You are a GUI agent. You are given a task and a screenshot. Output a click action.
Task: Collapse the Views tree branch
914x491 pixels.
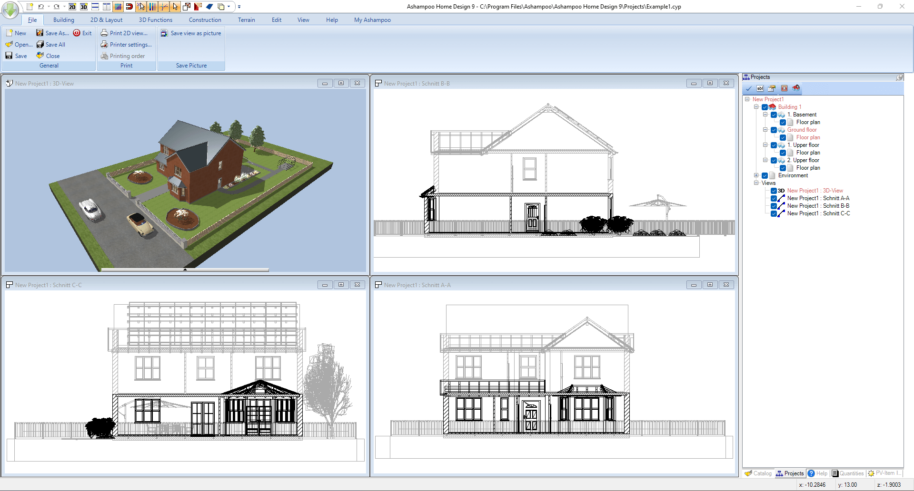tap(756, 183)
